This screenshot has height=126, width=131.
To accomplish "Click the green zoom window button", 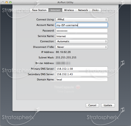I will (x=10, y=2).
